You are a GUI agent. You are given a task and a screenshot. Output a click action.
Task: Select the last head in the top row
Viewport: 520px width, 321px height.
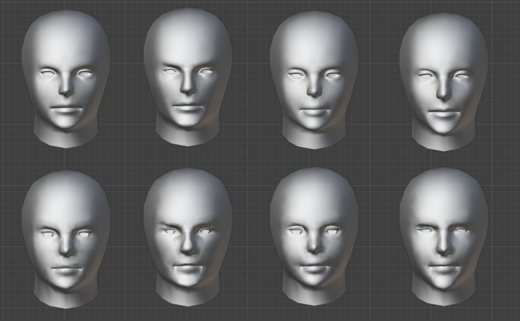click(x=444, y=81)
